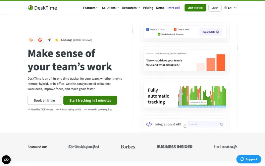265x166 pixels.
Task: Open the G2 review badge icon
Action: [x=40, y=40]
